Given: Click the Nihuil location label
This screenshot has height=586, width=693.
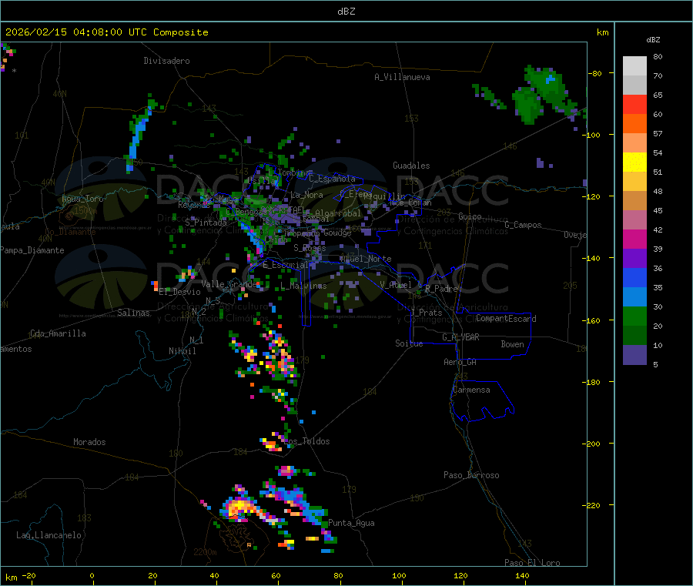Looking at the screenshot, I should pyautogui.click(x=182, y=351).
